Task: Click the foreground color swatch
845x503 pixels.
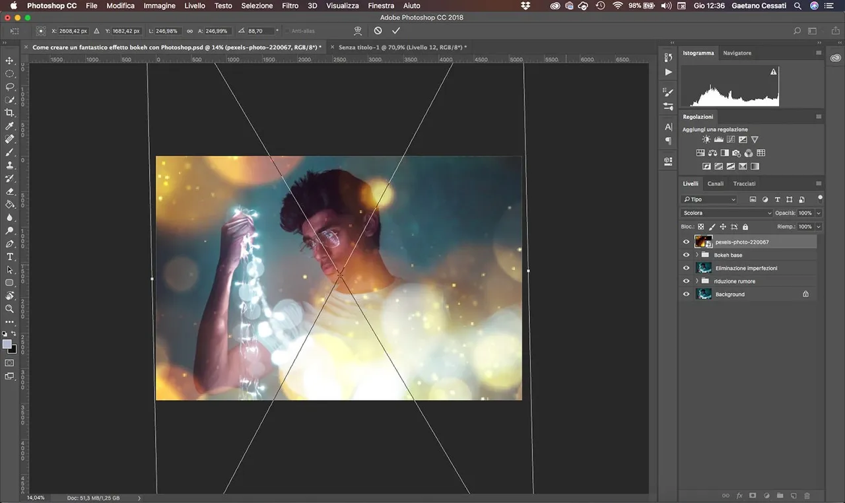Action: [x=7, y=344]
